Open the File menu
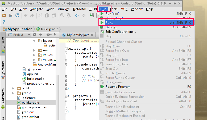The height and width of the screenshot is (120, 207). (5, 9)
